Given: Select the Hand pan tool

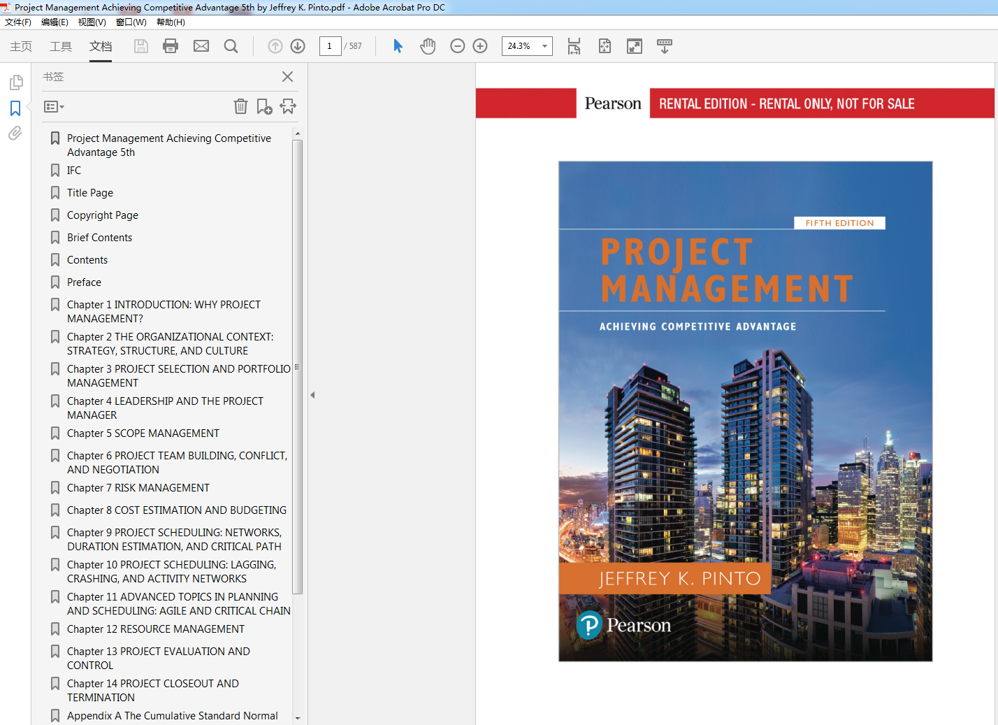Looking at the screenshot, I should [428, 46].
